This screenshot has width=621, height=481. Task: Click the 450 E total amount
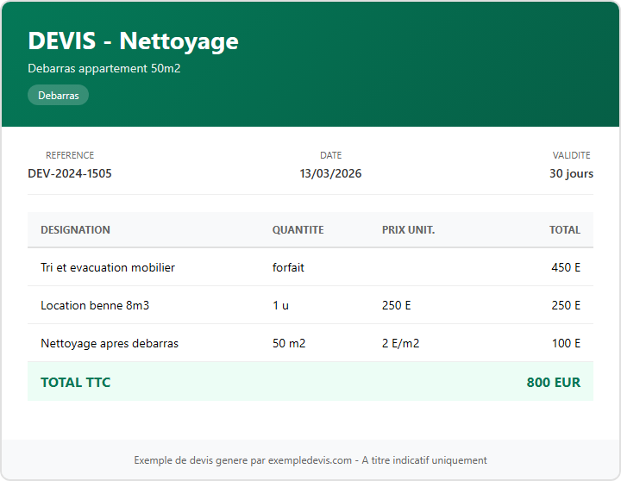tap(566, 267)
